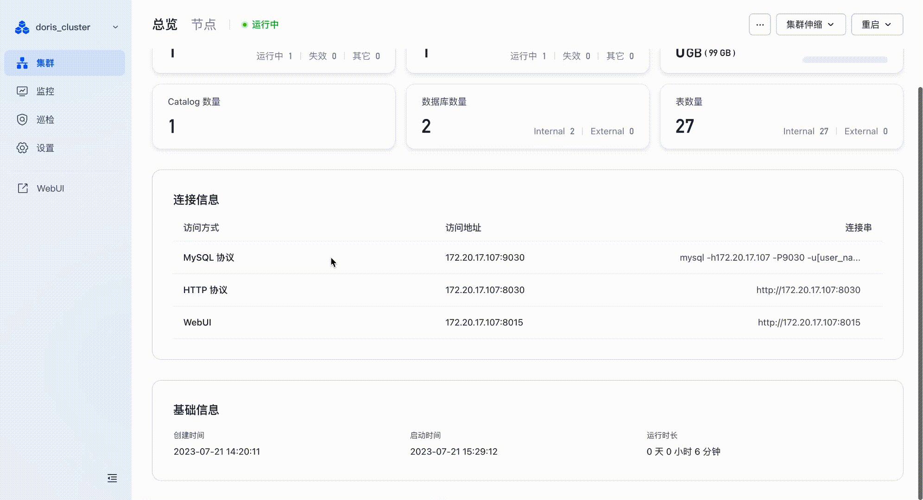This screenshot has width=923, height=500.
Task: Click the creation time 2023-07-21 14:20:11
Action: coord(217,451)
